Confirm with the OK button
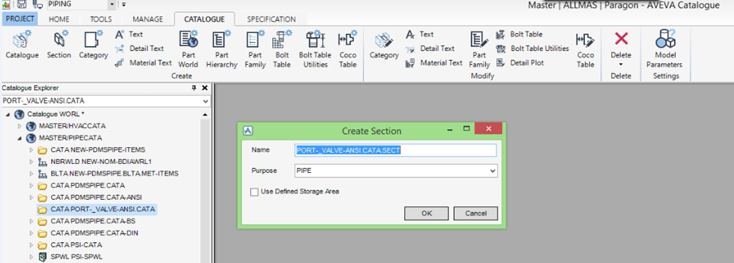 tap(426, 213)
